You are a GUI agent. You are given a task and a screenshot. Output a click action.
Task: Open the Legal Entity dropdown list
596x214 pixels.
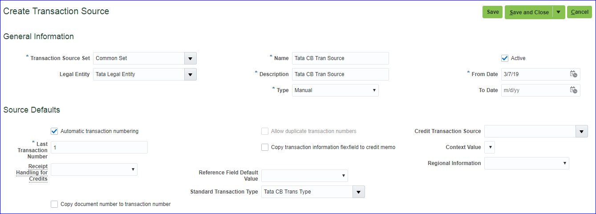click(190, 74)
